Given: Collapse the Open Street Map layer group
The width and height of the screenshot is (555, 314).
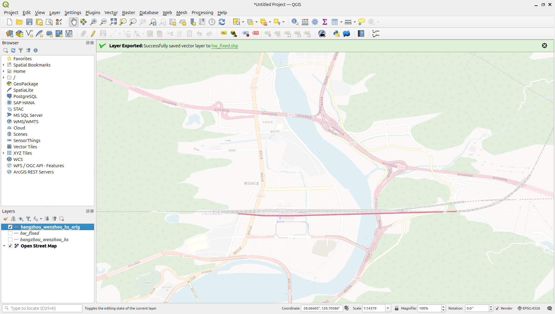Looking at the screenshot, I should point(4,246).
